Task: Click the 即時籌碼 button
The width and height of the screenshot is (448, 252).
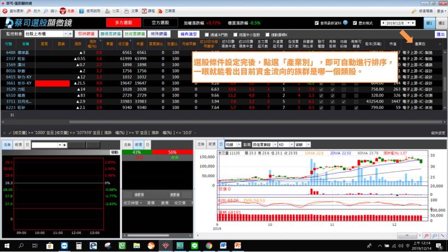Action: point(86,34)
